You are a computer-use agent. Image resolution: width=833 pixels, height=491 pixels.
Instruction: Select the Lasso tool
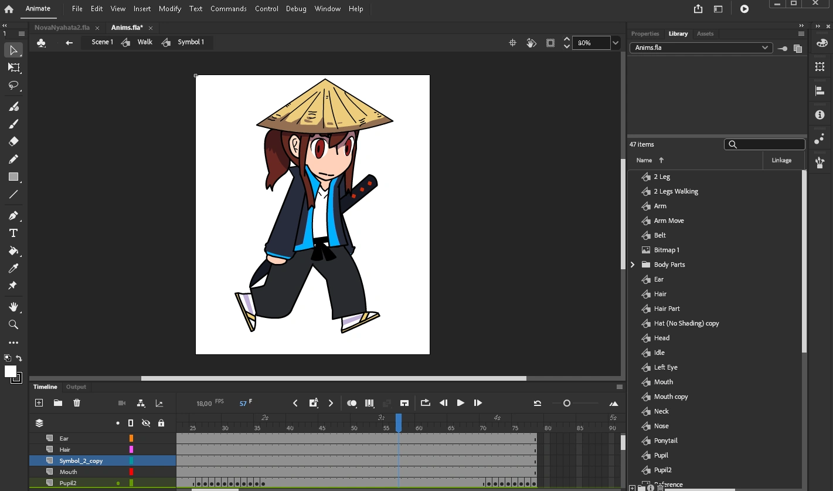point(13,86)
